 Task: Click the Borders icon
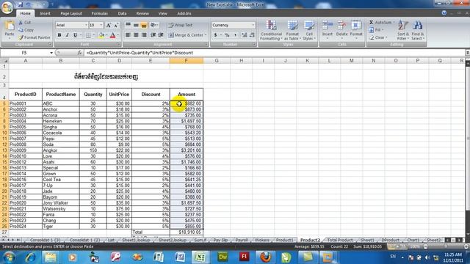[x=88, y=35]
